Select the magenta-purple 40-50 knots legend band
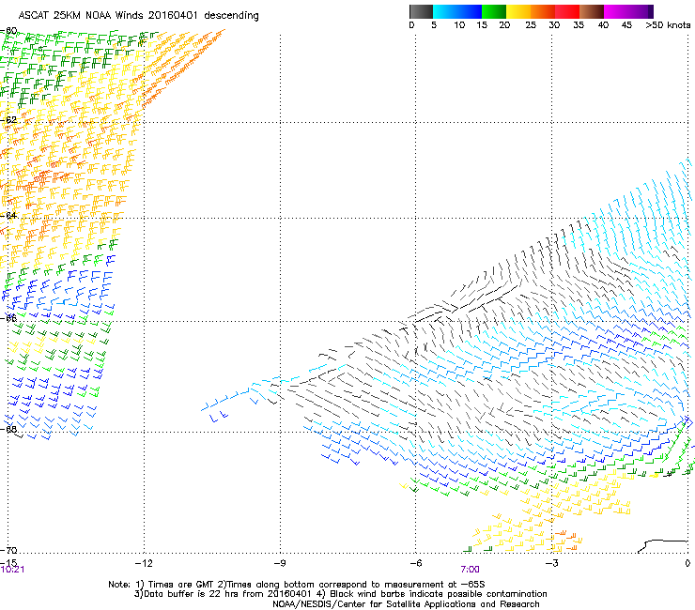The image size is (695, 610). [x=628, y=11]
